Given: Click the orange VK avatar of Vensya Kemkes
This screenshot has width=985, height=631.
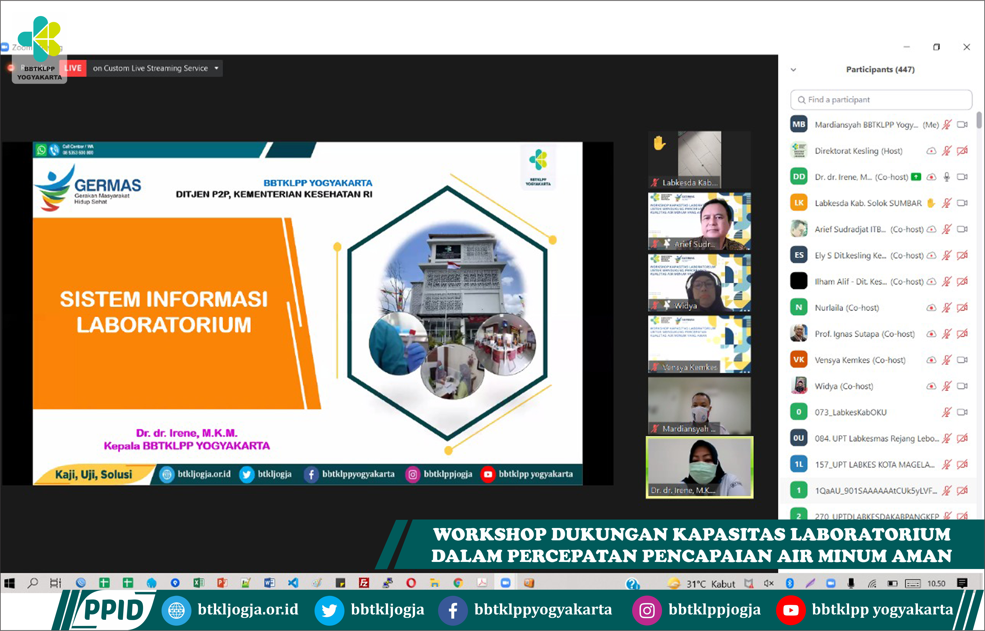Looking at the screenshot, I should point(799,360).
